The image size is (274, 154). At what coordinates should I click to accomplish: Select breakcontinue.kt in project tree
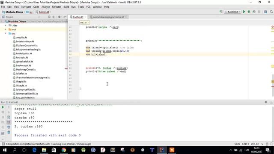point(25,41)
